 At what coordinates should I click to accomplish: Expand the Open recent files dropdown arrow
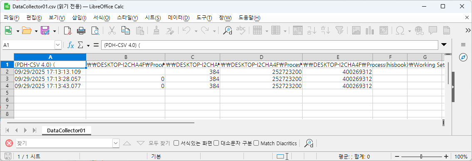[36, 31]
